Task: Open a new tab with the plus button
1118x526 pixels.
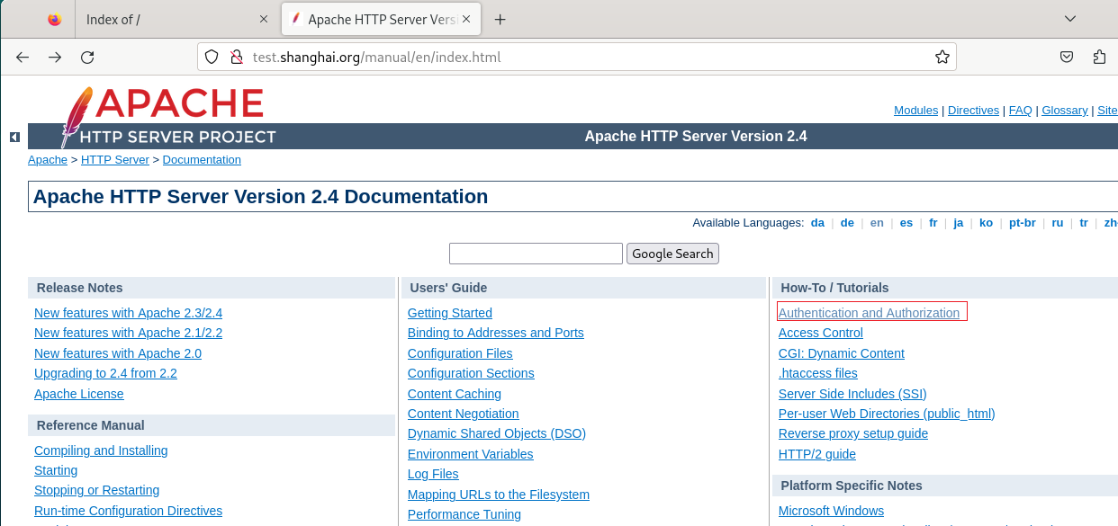Action: (500, 19)
